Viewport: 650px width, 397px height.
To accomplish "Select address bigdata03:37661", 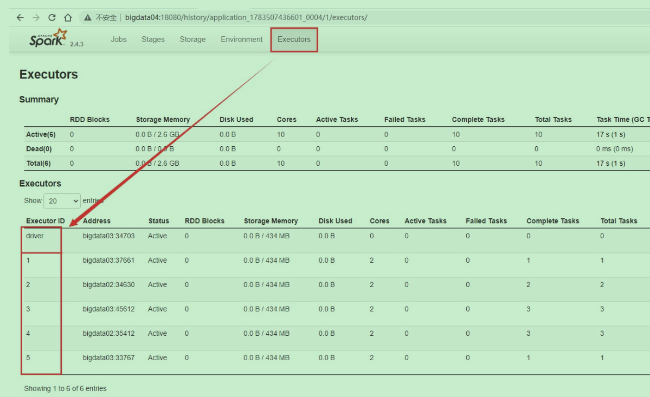I will (108, 261).
